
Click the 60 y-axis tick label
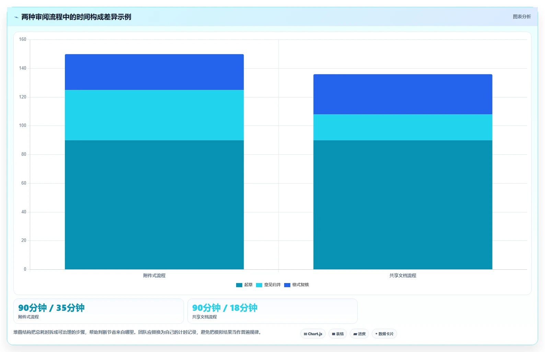click(24, 183)
